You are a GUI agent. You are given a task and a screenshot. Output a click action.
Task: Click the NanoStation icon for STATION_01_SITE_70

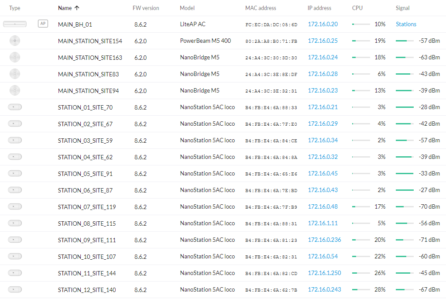pos(15,107)
